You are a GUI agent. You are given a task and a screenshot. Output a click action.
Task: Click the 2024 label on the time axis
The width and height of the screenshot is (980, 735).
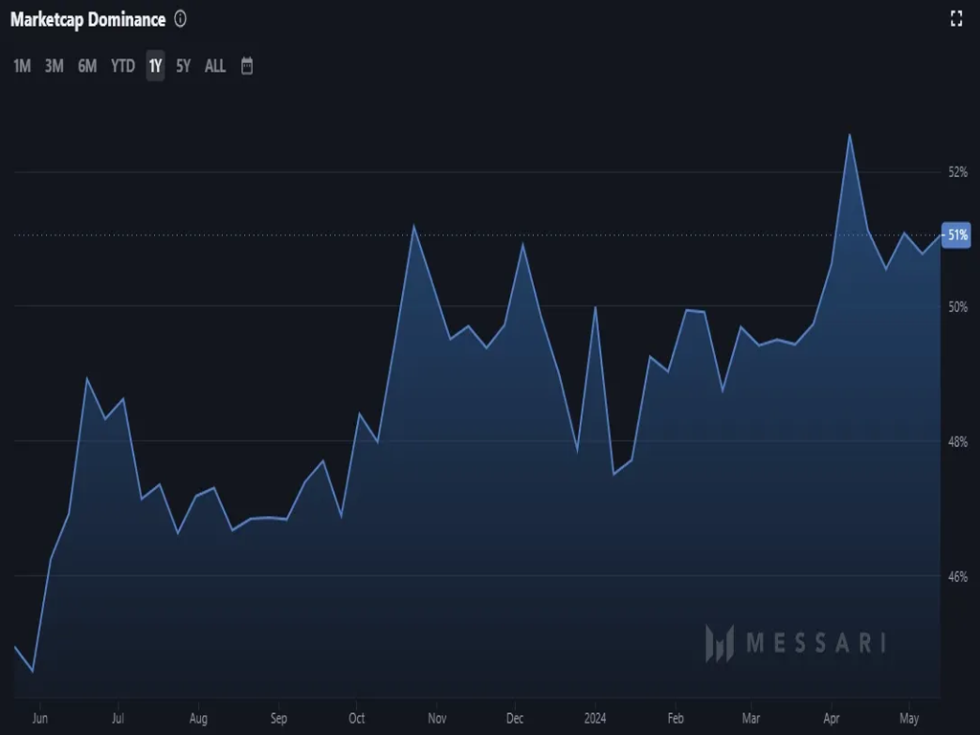pos(595,718)
